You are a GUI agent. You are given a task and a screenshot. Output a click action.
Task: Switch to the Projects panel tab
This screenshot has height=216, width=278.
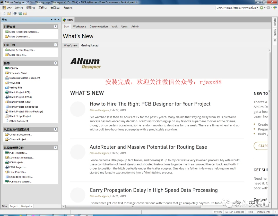pos(14,206)
